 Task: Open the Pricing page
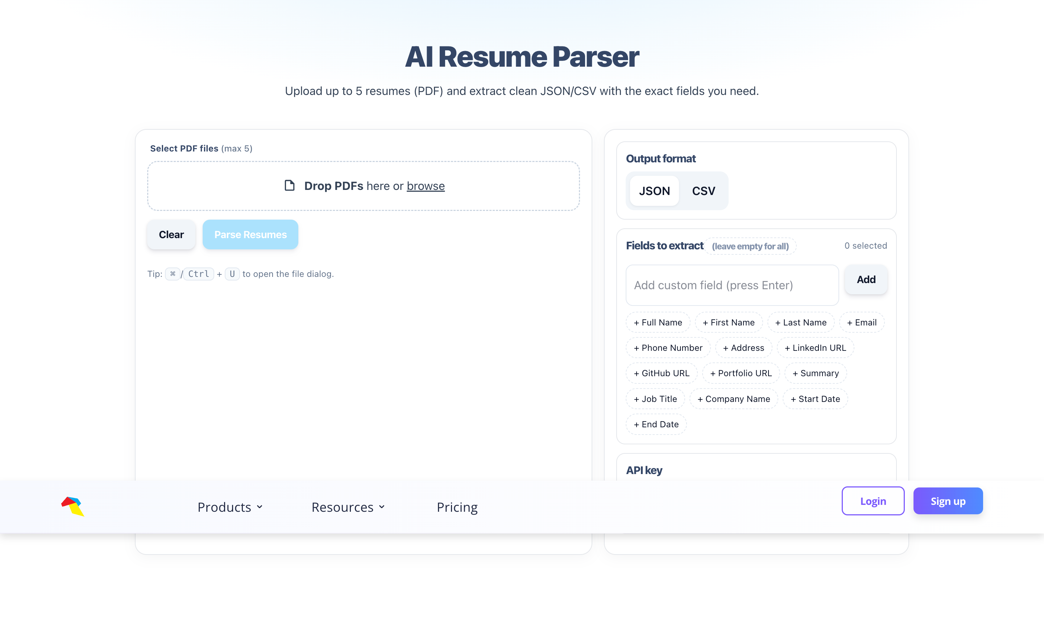(457, 507)
